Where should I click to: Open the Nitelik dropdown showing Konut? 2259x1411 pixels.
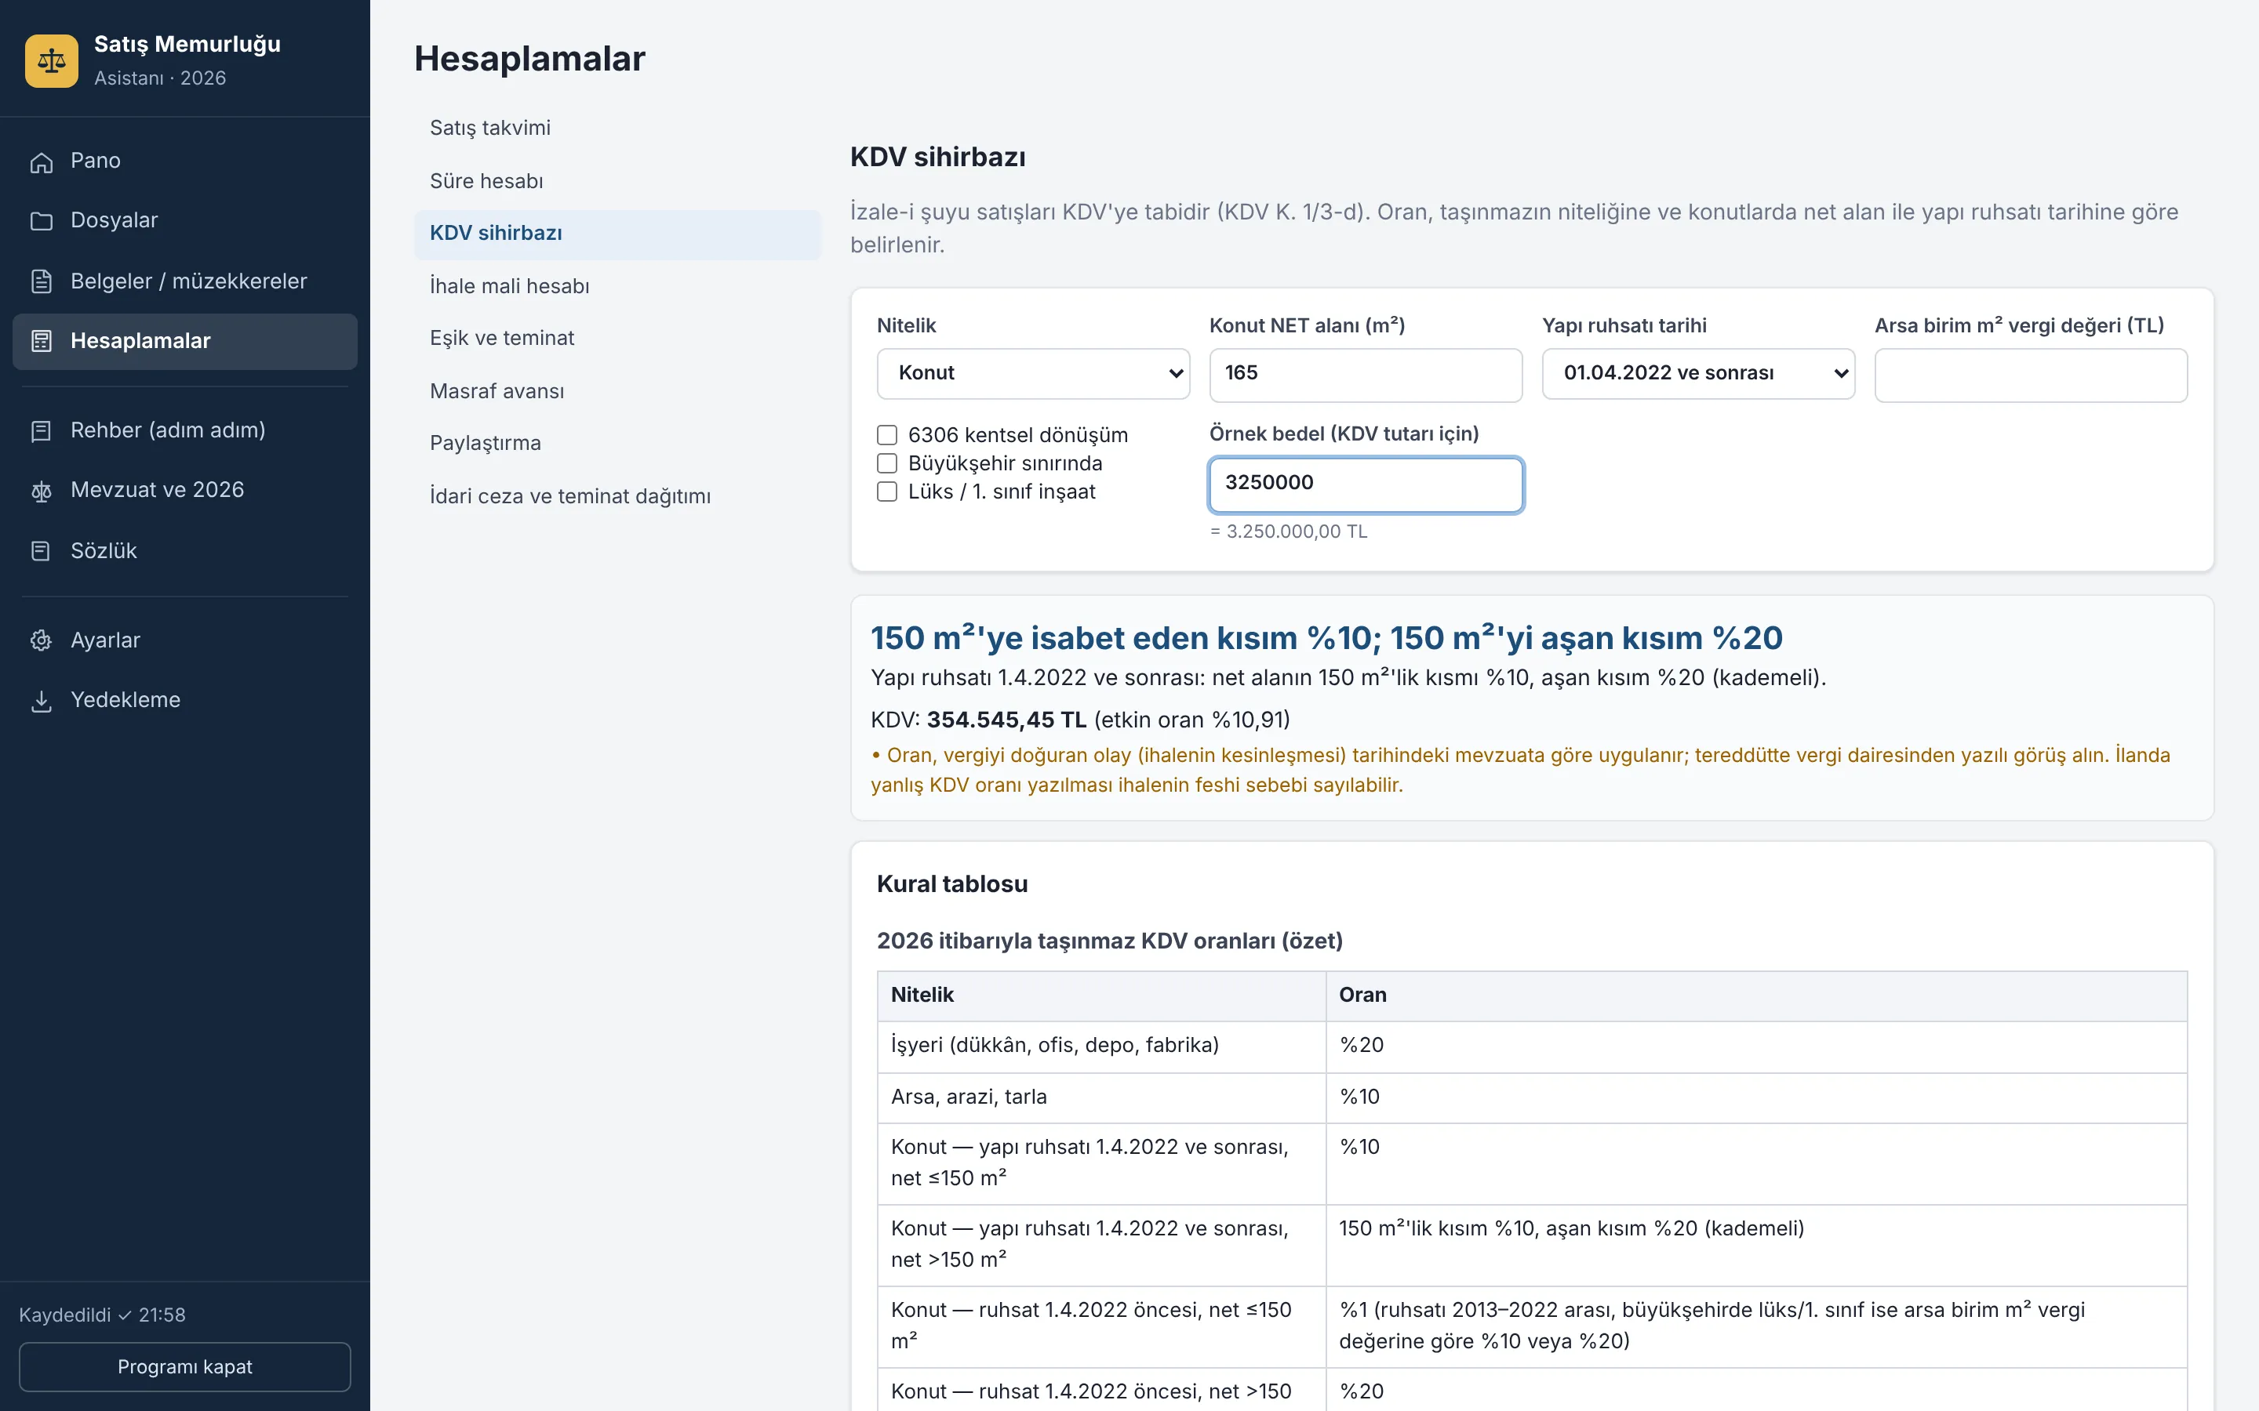point(1033,373)
